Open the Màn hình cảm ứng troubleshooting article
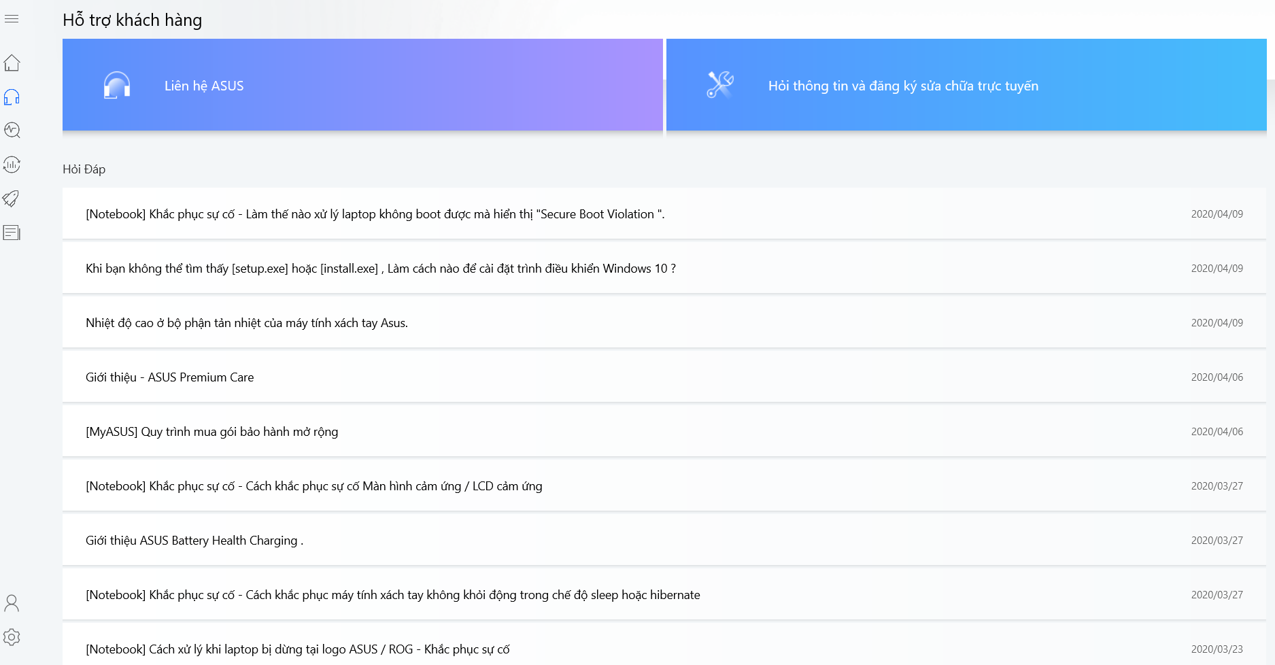Screen dimensions: 1275x665 point(664,485)
